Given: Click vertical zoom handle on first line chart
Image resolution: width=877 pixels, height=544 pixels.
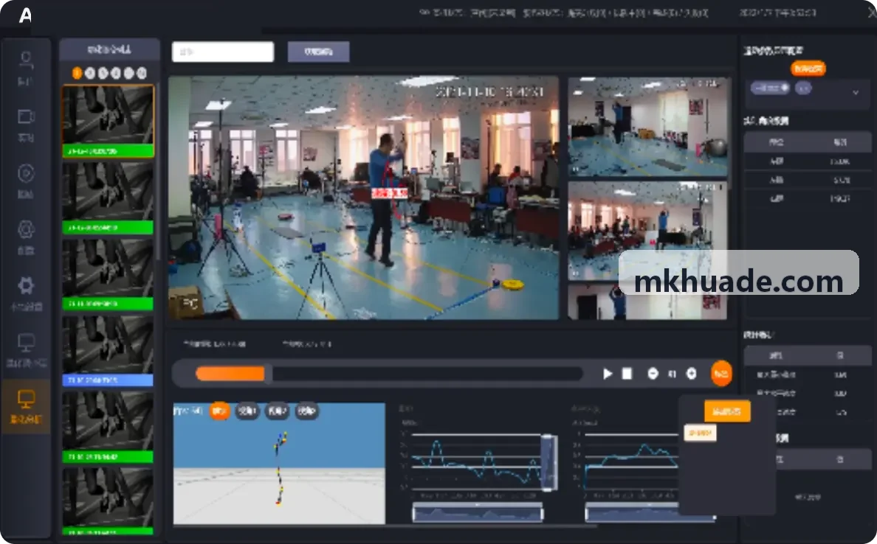Looking at the screenshot, I should (548, 462).
